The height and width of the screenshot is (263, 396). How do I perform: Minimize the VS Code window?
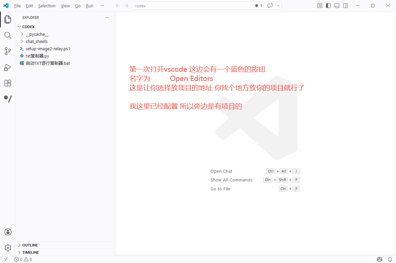pyautogui.click(x=358, y=6)
